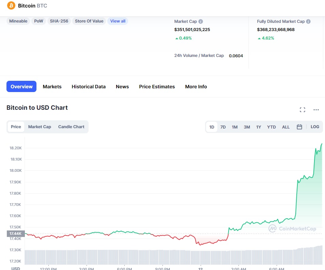Screen dimensions: 325x270
Task: Click the 0.49% market cap change
Action: coord(183,38)
